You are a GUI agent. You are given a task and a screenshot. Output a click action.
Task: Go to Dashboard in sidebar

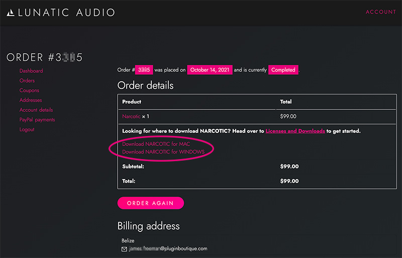[31, 71]
